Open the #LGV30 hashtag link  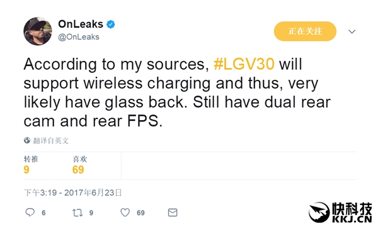(x=244, y=64)
